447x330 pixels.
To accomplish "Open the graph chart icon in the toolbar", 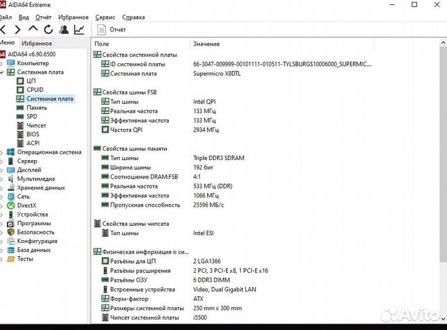I will point(79,29).
